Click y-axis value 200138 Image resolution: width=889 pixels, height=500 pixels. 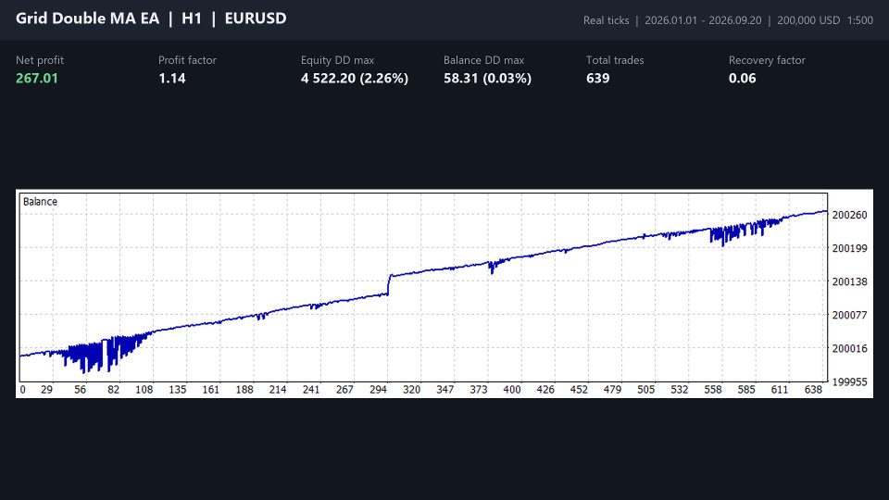pyautogui.click(x=849, y=281)
